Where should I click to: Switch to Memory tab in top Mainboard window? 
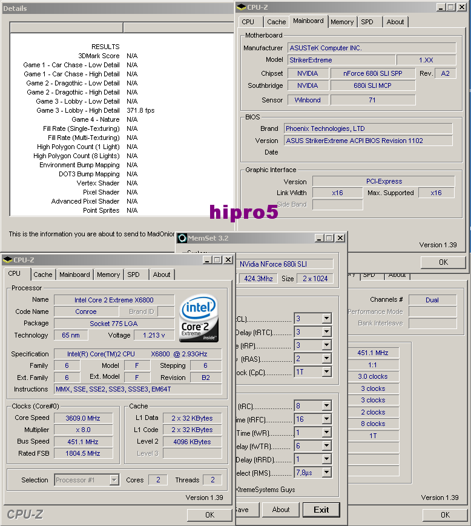342,22
